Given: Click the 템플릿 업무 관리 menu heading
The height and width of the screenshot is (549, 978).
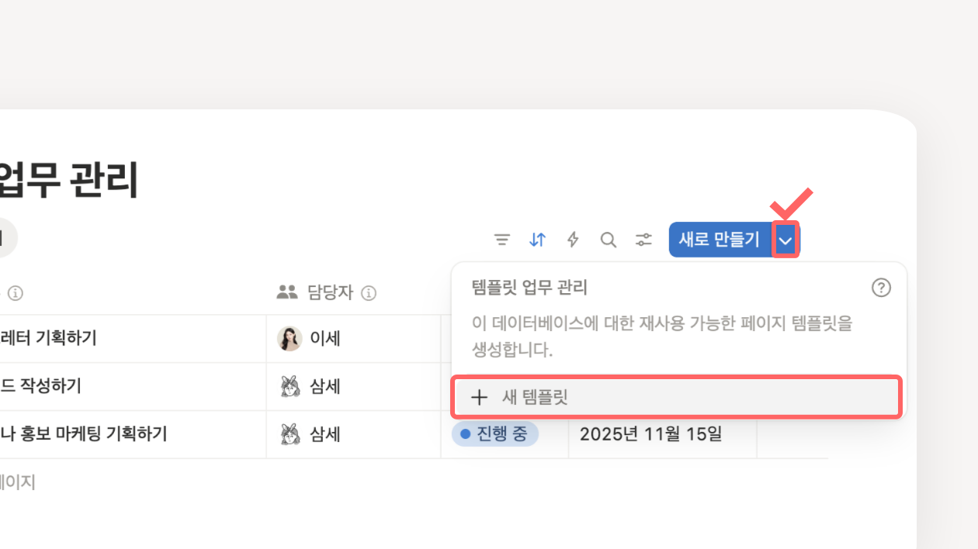Looking at the screenshot, I should coord(529,288).
